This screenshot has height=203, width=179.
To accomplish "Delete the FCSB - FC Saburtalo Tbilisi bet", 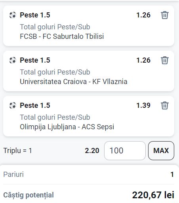I will point(165,15).
